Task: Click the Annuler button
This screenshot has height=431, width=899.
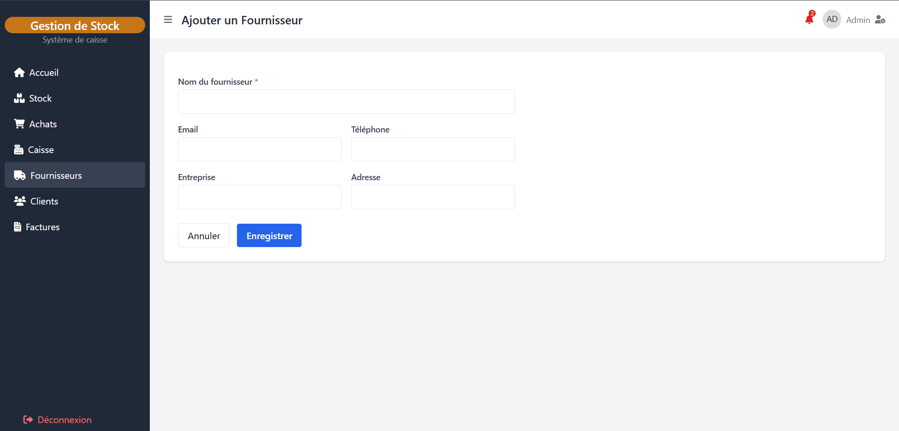Action: tap(204, 235)
